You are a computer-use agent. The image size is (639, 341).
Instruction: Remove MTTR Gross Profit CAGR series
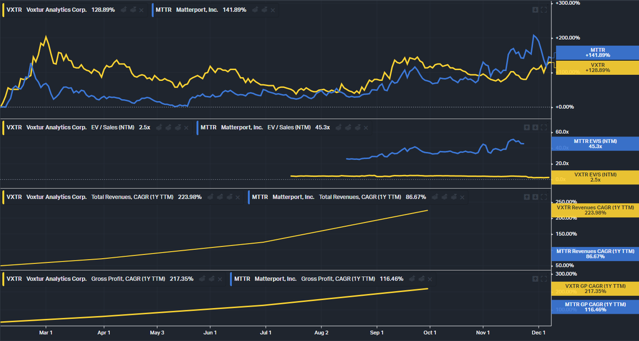click(x=430, y=279)
